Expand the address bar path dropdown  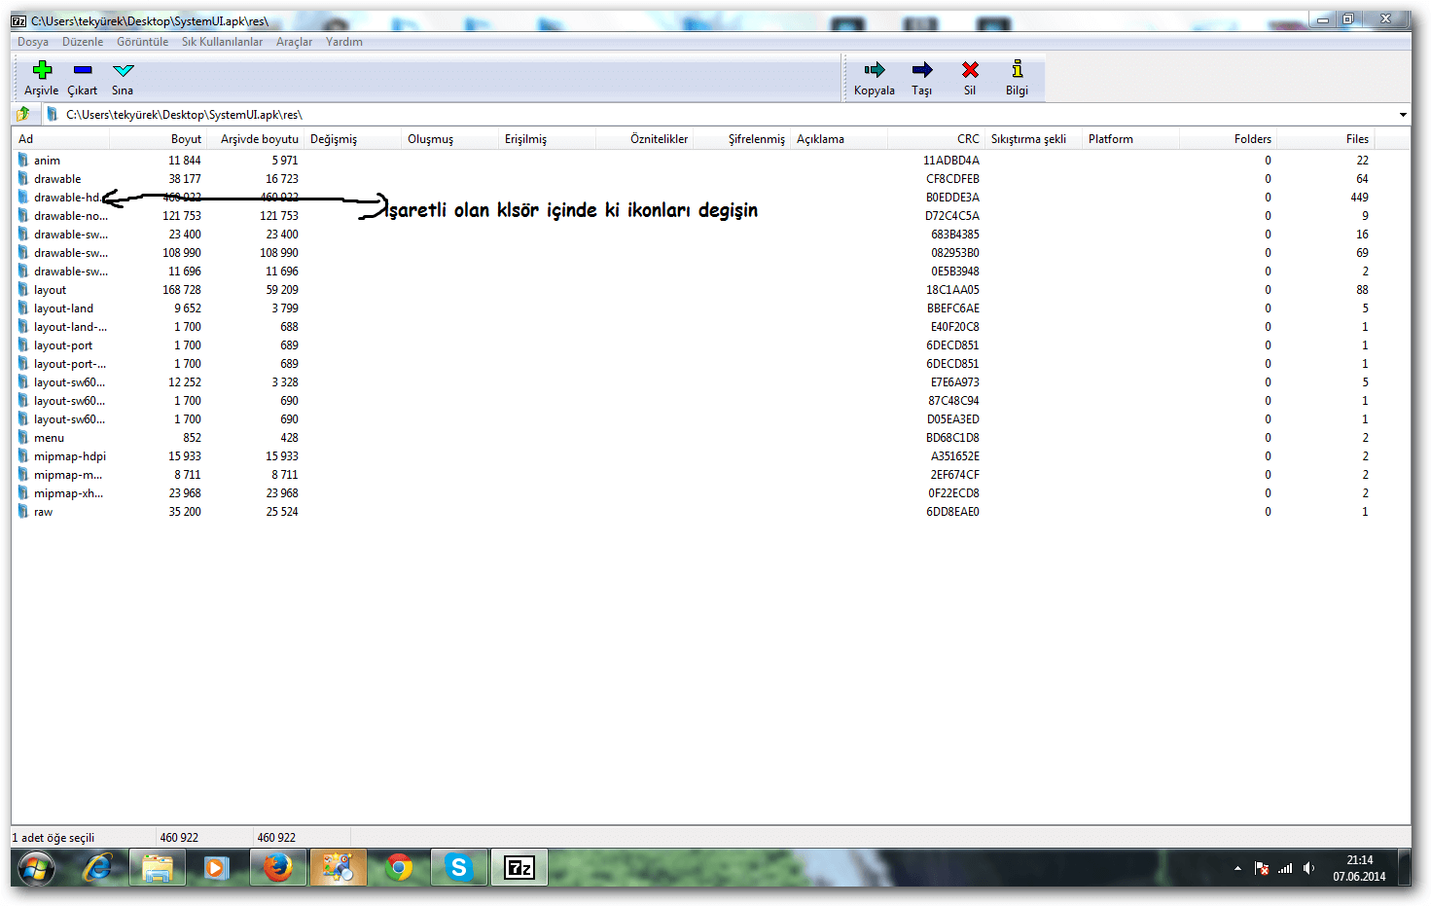[x=1402, y=115]
